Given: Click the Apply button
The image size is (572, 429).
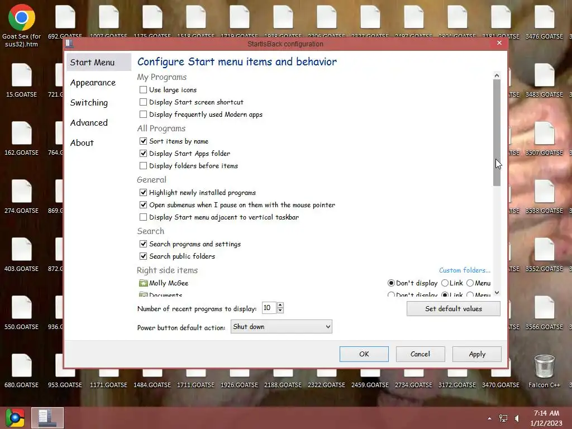Looking at the screenshot, I should (477, 354).
